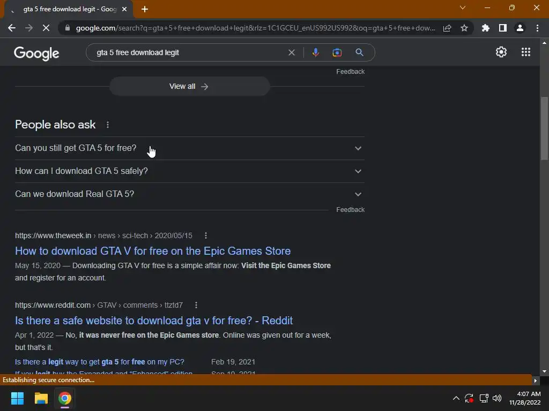Search by image camera icon
549x411 pixels.
(x=337, y=52)
